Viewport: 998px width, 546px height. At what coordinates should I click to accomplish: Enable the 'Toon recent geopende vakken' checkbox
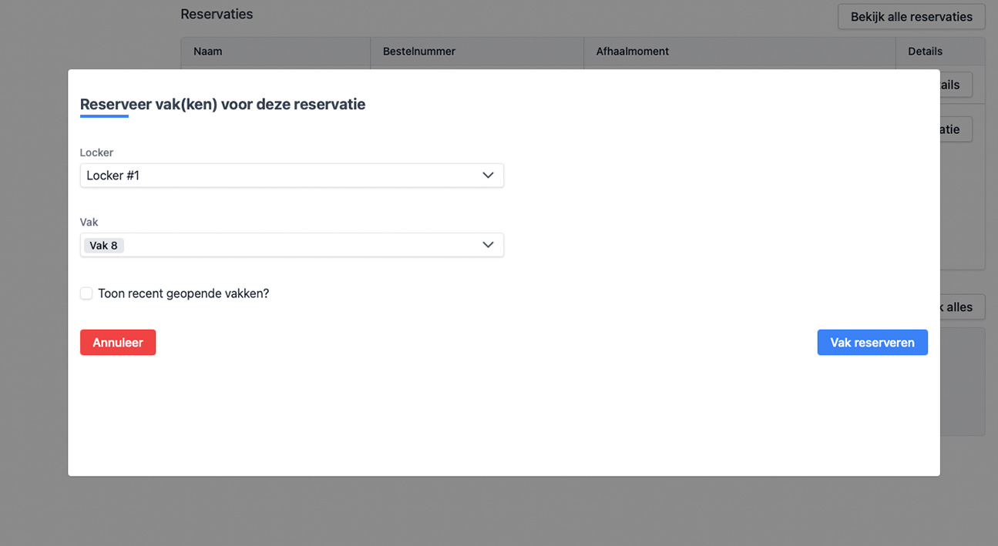86,293
